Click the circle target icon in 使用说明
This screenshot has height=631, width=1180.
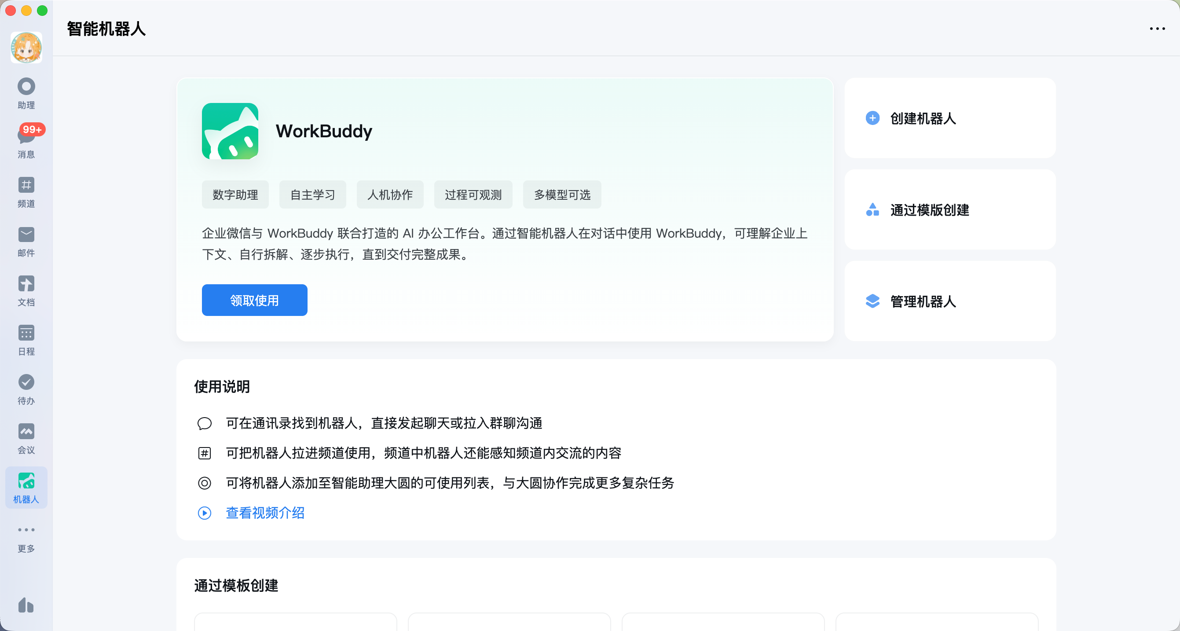204,483
